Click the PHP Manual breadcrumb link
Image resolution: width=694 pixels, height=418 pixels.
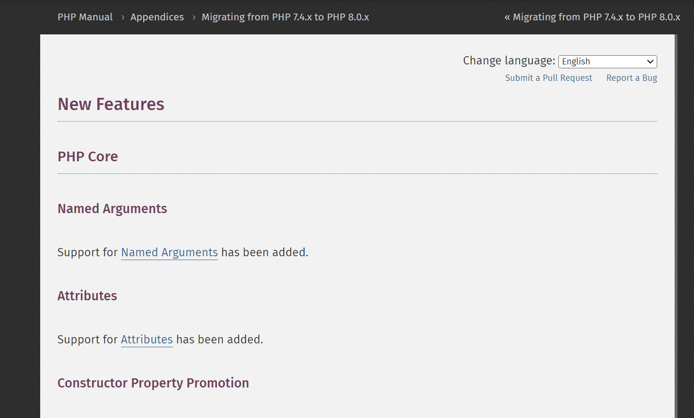pos(85,17)
